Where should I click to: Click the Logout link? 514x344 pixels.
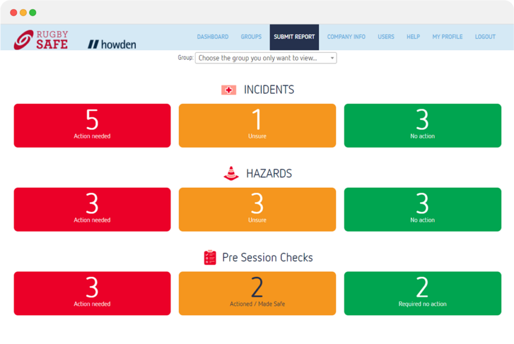tap(485, 37)
